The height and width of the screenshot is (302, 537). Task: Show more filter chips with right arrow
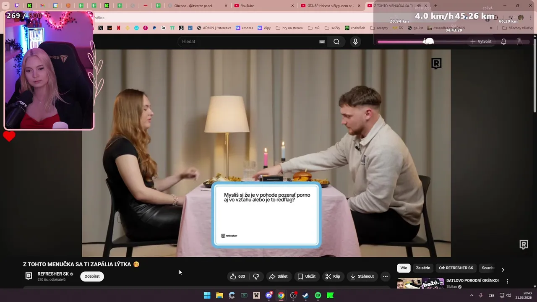[503, 269]
